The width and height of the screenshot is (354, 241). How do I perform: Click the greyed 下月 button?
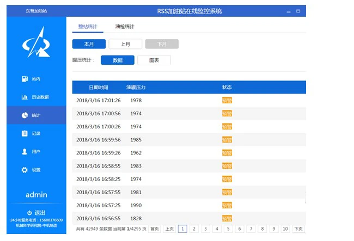click(162, 44)
